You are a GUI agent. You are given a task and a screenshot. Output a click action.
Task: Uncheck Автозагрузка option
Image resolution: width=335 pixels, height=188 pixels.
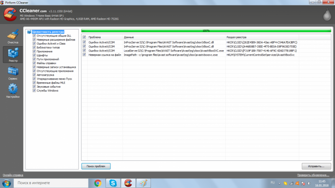[34, 75]
